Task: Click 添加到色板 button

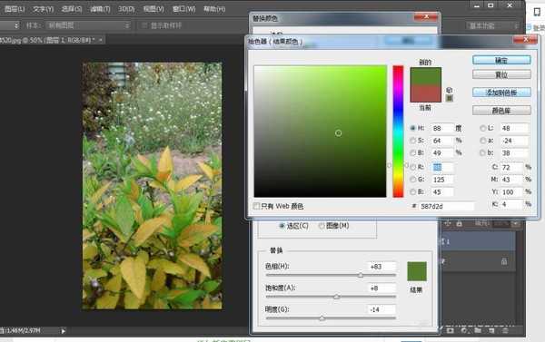Action: [x=501, y=93]
